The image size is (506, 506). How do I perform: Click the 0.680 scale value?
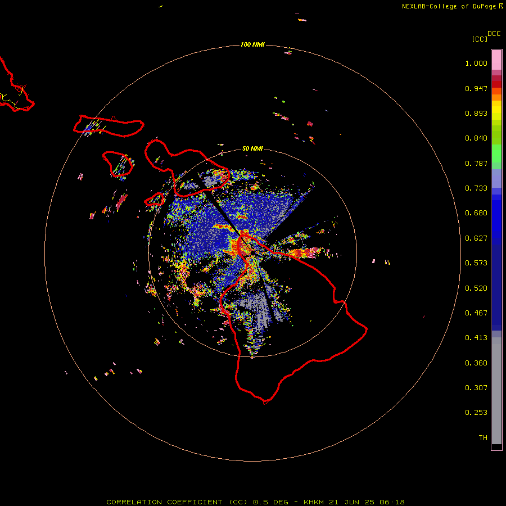pos(476,213)
